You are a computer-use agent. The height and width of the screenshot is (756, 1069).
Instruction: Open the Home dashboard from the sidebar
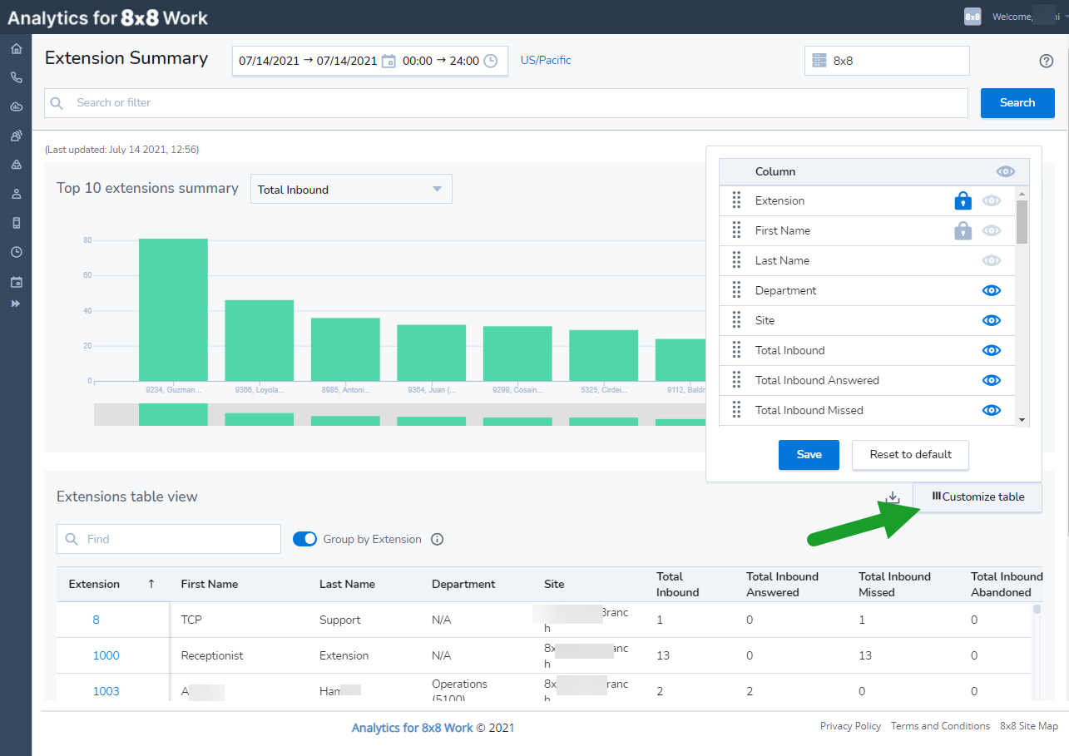coord(16,48)
